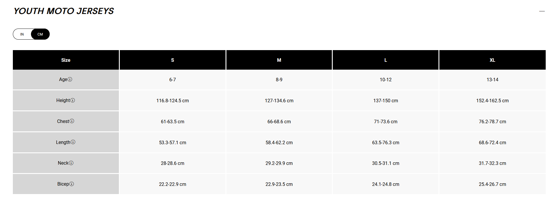Click the 116.8-124.5 cm height cell
Image resolution: width=553 pixels, height=199 pixels.
pos(173,101)
